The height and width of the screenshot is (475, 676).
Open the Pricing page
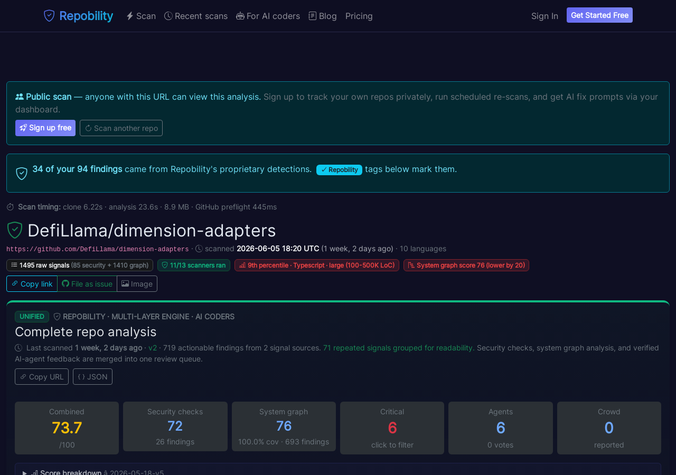tap(359, 16)
